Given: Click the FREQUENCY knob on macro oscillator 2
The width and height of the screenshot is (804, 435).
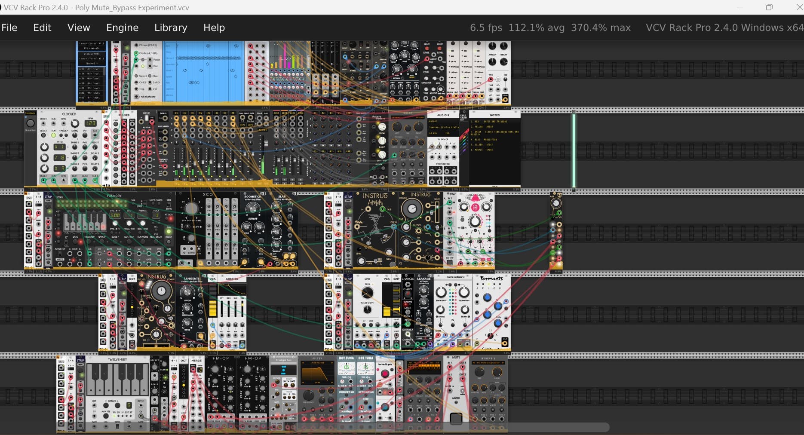Looking at the screenshot, I should pos(441,293).
